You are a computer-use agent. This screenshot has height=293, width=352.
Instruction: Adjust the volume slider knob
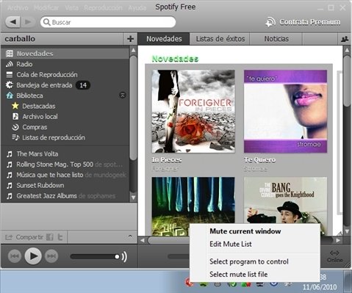coord(117,256)
